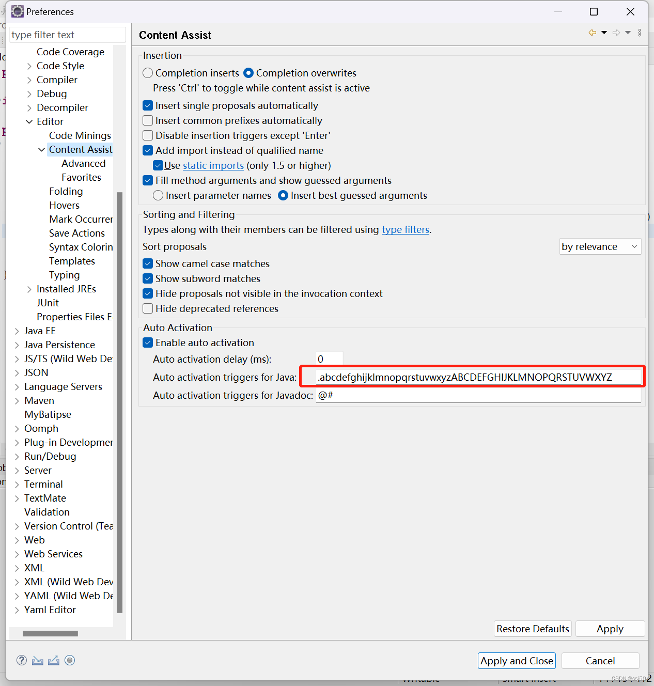Click the Javadoc auto activation triggers field

tap(478, 395)
